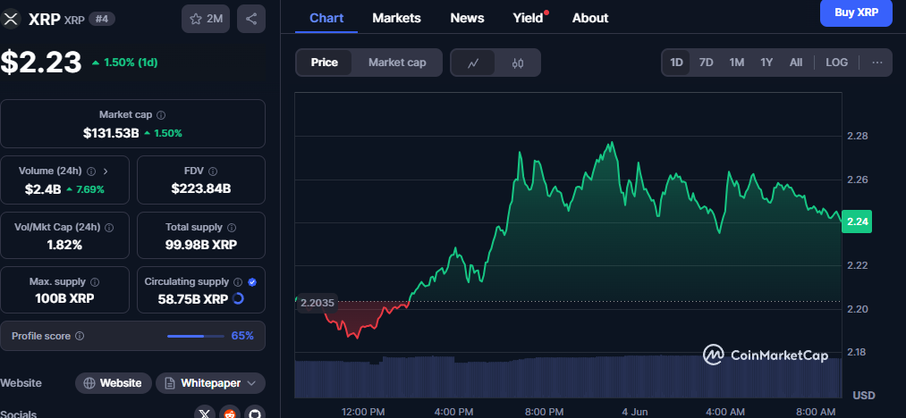Open the Markets tab

coord(396,18)
